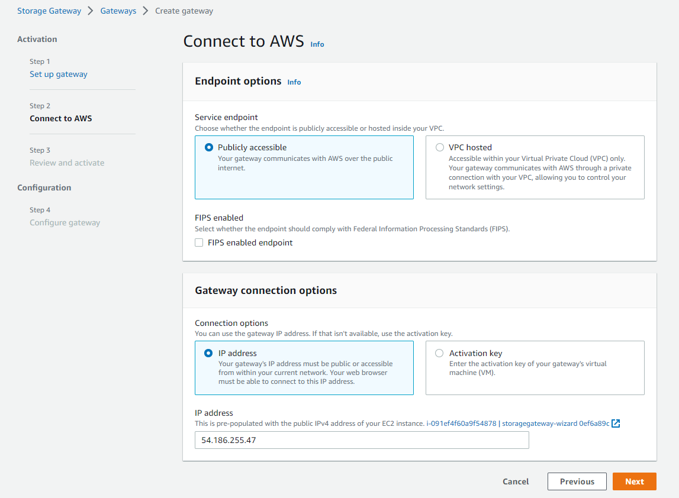The height and width of the screenshot is (498, 679).
Task: Open EC2 instance i-091ef4f60a9f54878 link
Action: [461, 423]
